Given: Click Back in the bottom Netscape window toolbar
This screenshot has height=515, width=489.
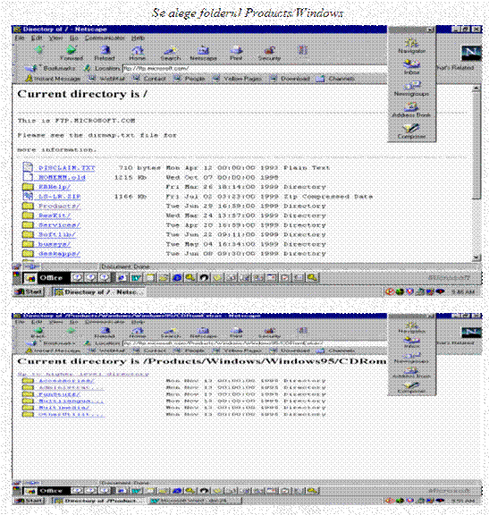Looking at the screenshot, I should click(38, 333).
